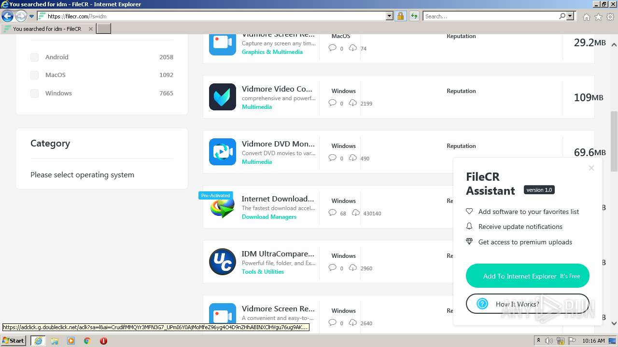Click the 10:16 AM system clock

click(594, 341)
